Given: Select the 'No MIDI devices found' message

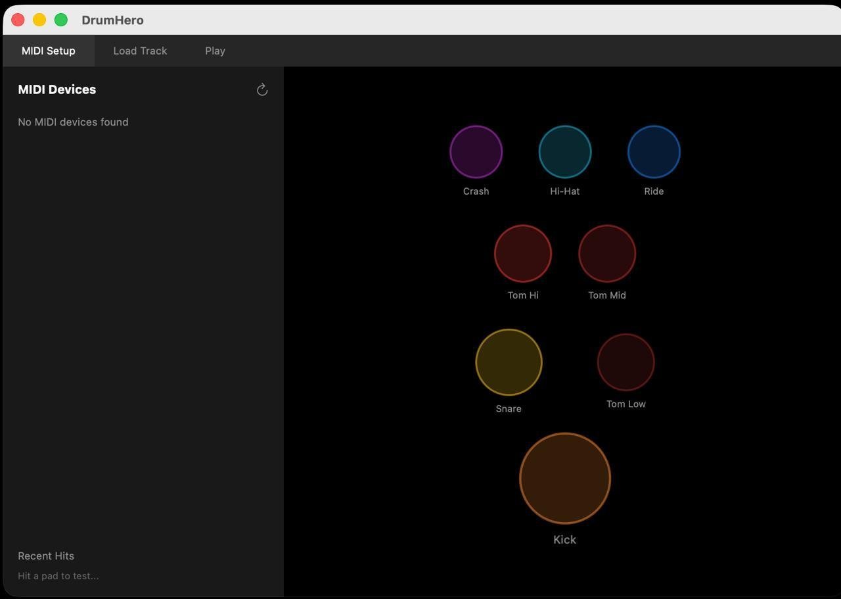Looking at the screenshot, I should coord(73,122).
